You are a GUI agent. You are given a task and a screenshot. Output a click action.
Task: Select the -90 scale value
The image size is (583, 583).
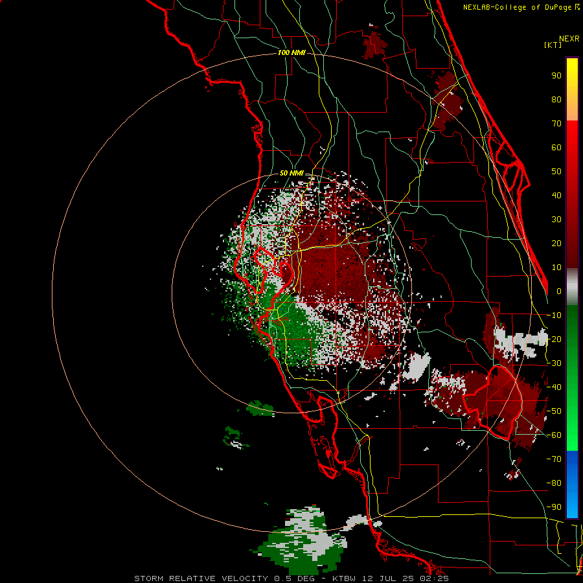[x=554, y=507]
